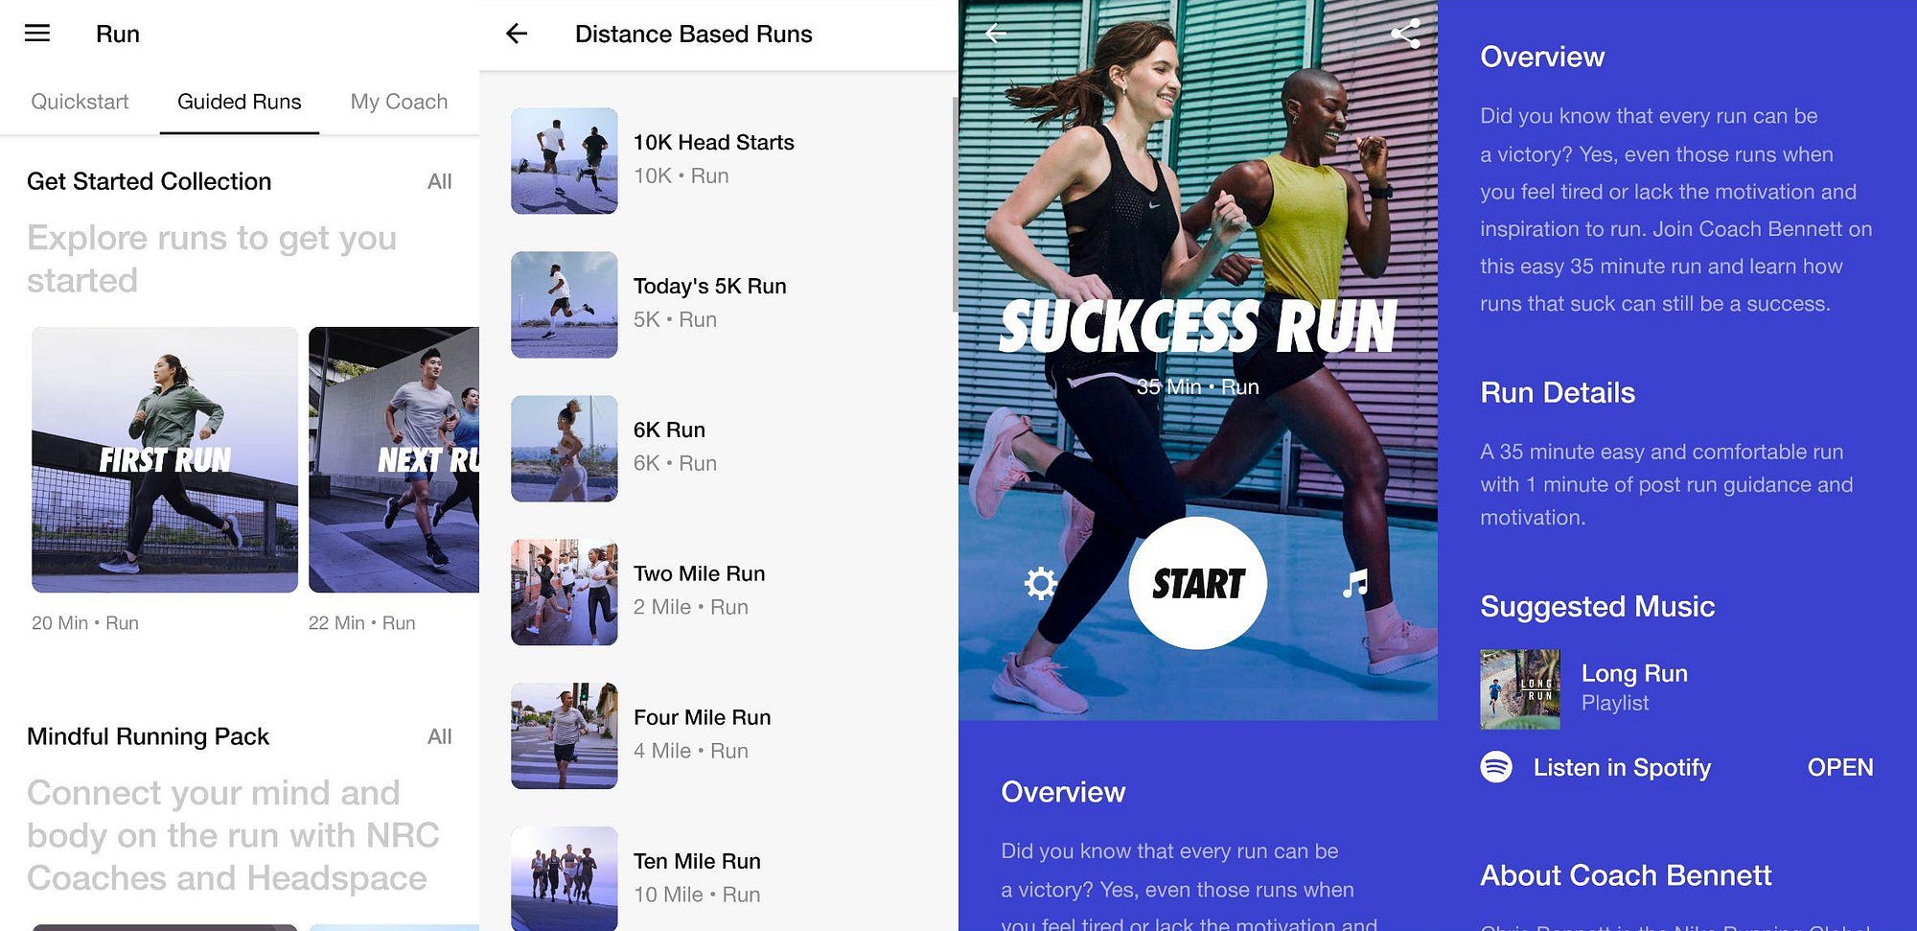This screenshot has width=1917, height=931.
Task: Open the Next Run card
Action: pos(394,459)
